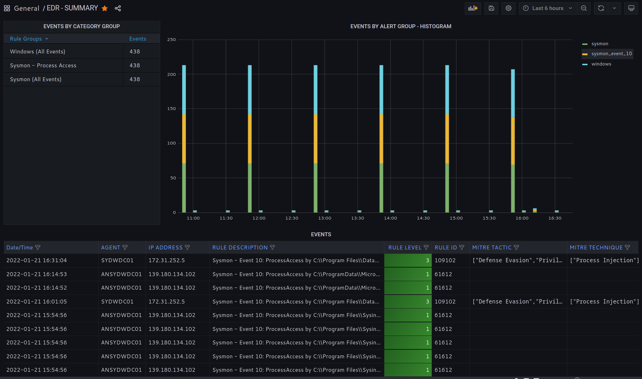Click the zoom out time range icon
The width and height of the screenshot is (642, 379).
coord(584,8)
